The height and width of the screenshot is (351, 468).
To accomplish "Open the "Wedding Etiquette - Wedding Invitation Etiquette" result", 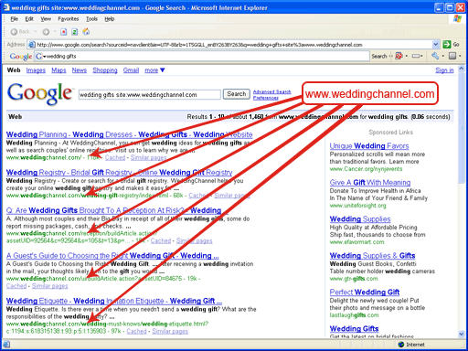I will pyautogui.click(x=114, y=301).
